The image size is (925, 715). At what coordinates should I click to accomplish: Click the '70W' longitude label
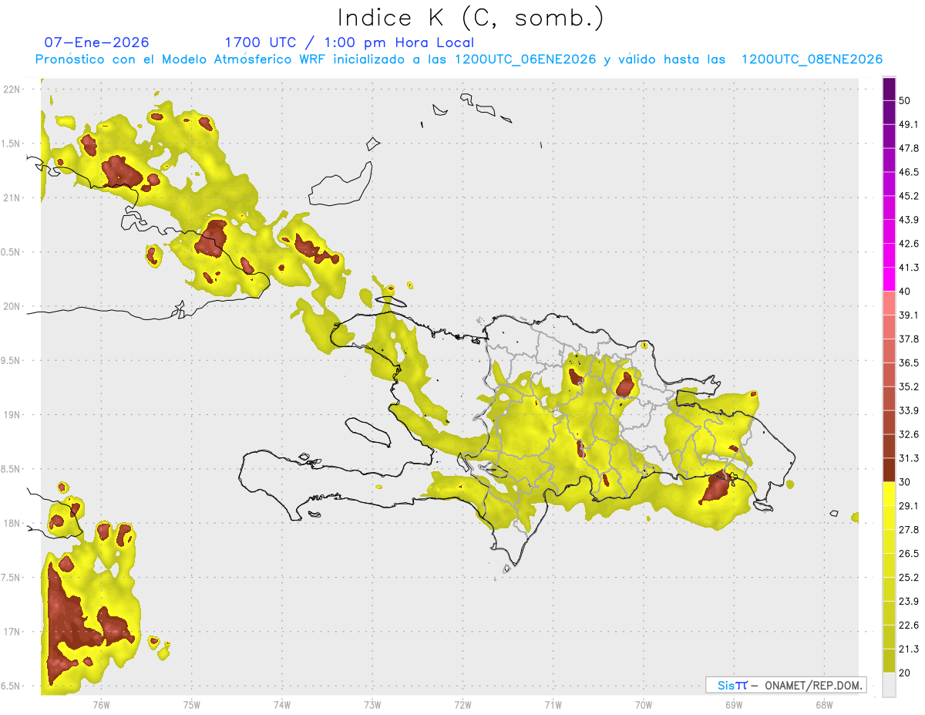pyautogui.click(x=644, y=705)
